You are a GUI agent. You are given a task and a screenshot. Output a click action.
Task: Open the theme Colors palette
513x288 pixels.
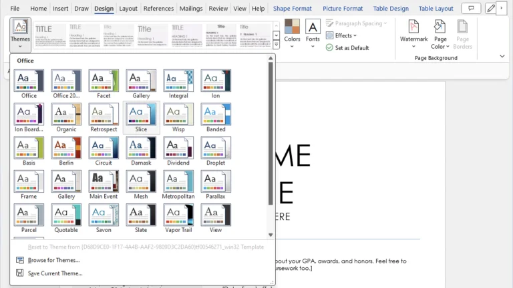point(292,34)
